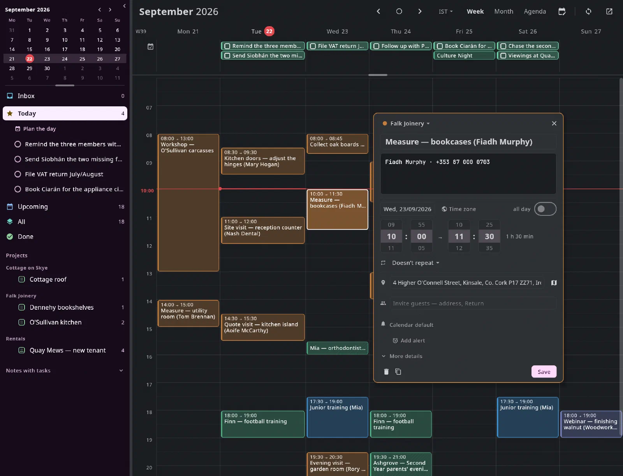Open Falk Joinery calendar dropdown
This screenshot has height=476, width=623.
[x=407, y=123]
